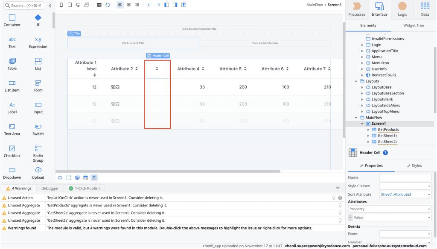Click the Attribute 4 column sort arrows
This screenshot has width=437, height=249.
click(203, 69)
